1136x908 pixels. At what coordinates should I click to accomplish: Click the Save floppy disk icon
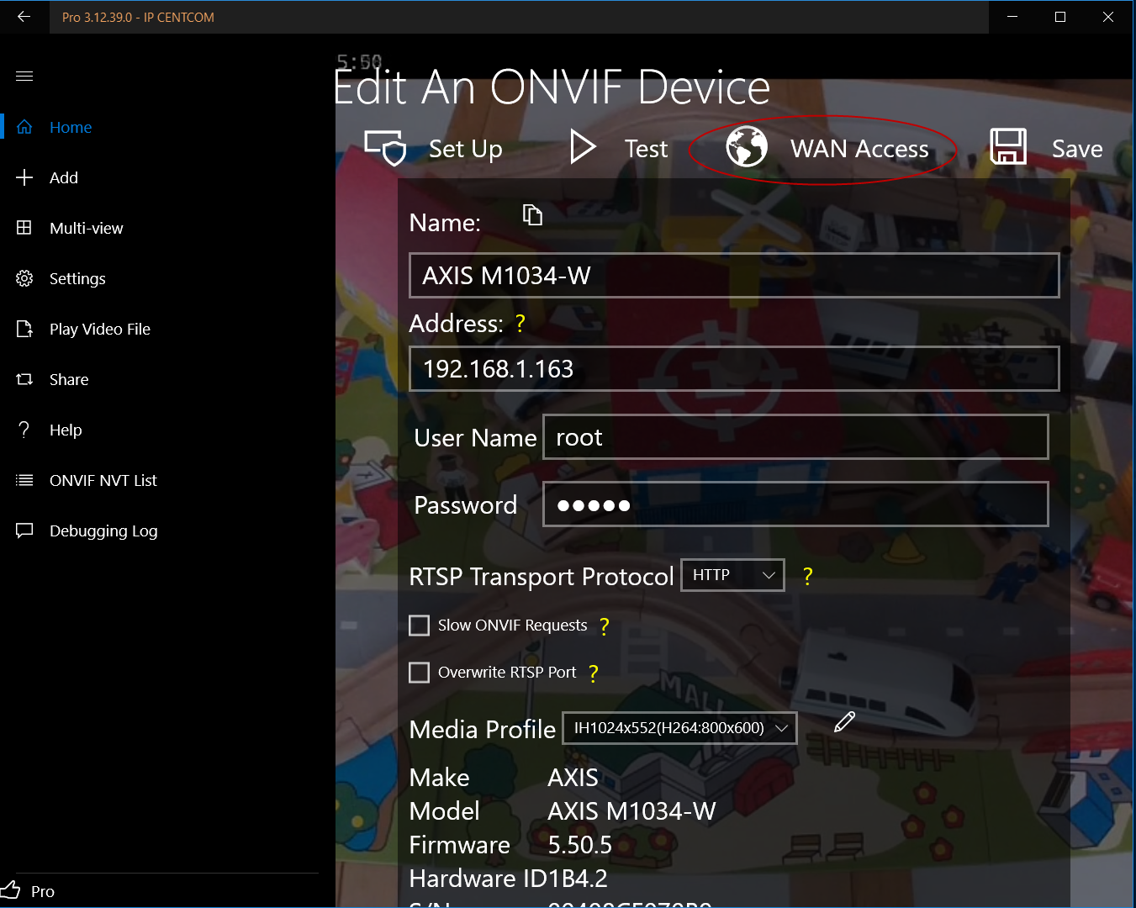pyautogui.click(x=1007, y=147)
